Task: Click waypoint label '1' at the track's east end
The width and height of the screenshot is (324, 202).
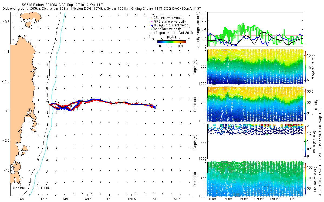Action: click(x=157, y=107)
